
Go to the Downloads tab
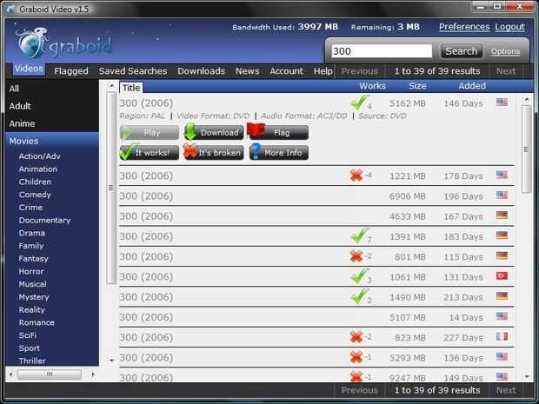point(201,71)
